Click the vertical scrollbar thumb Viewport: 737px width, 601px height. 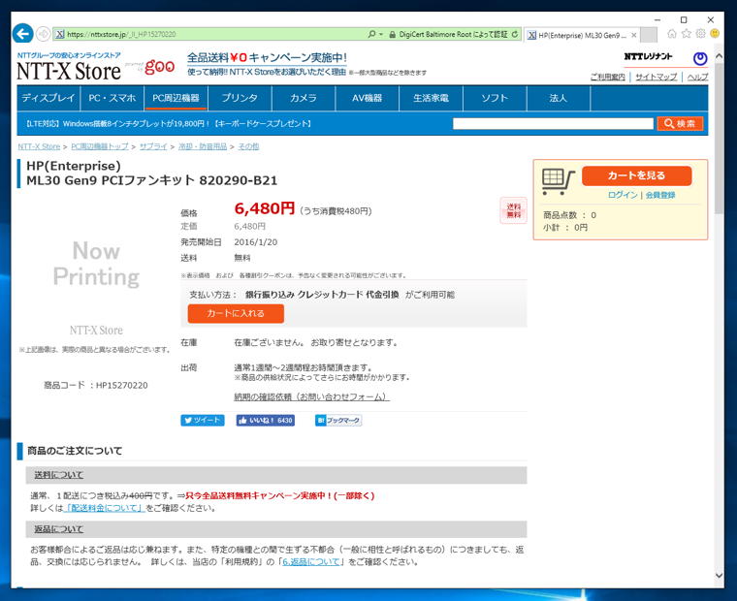719,139
